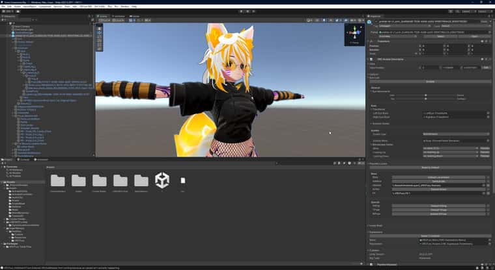The image size is (495, 270).
Task: Remove the Gesture layer controller with X
Action: click(488, 186)
